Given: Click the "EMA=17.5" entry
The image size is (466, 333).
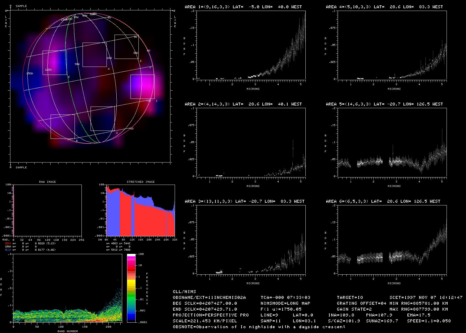Looking at the screenshot, I should point(419,315).
